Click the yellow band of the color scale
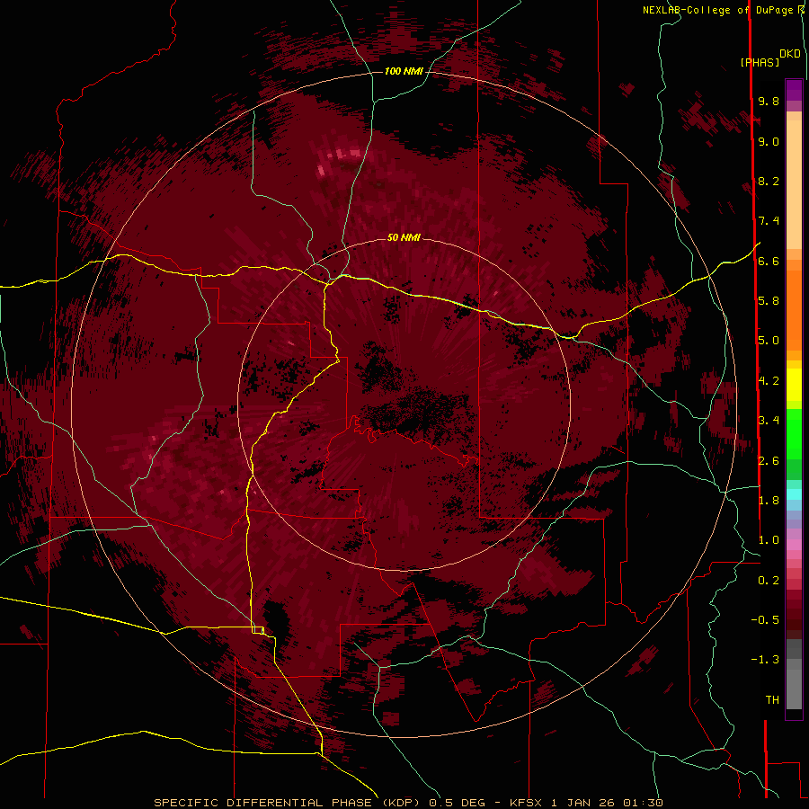This screenshot has height=809, width=809. (x=794, y=385)
